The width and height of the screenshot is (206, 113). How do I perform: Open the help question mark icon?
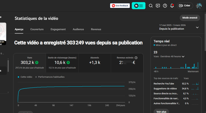click(165, 6)
